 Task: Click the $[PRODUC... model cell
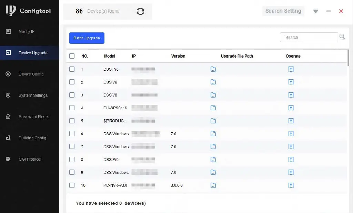tap(115, 121)
